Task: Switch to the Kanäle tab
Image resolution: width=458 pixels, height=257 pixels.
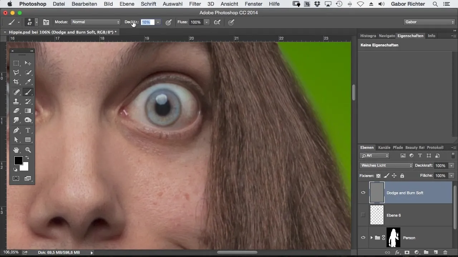Action: 384,147
